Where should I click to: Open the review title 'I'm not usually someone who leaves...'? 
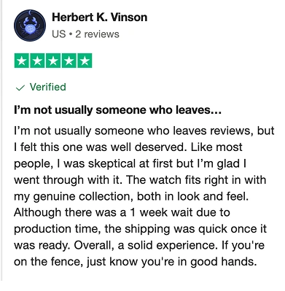pyautogui.click(x=117, y=110)
